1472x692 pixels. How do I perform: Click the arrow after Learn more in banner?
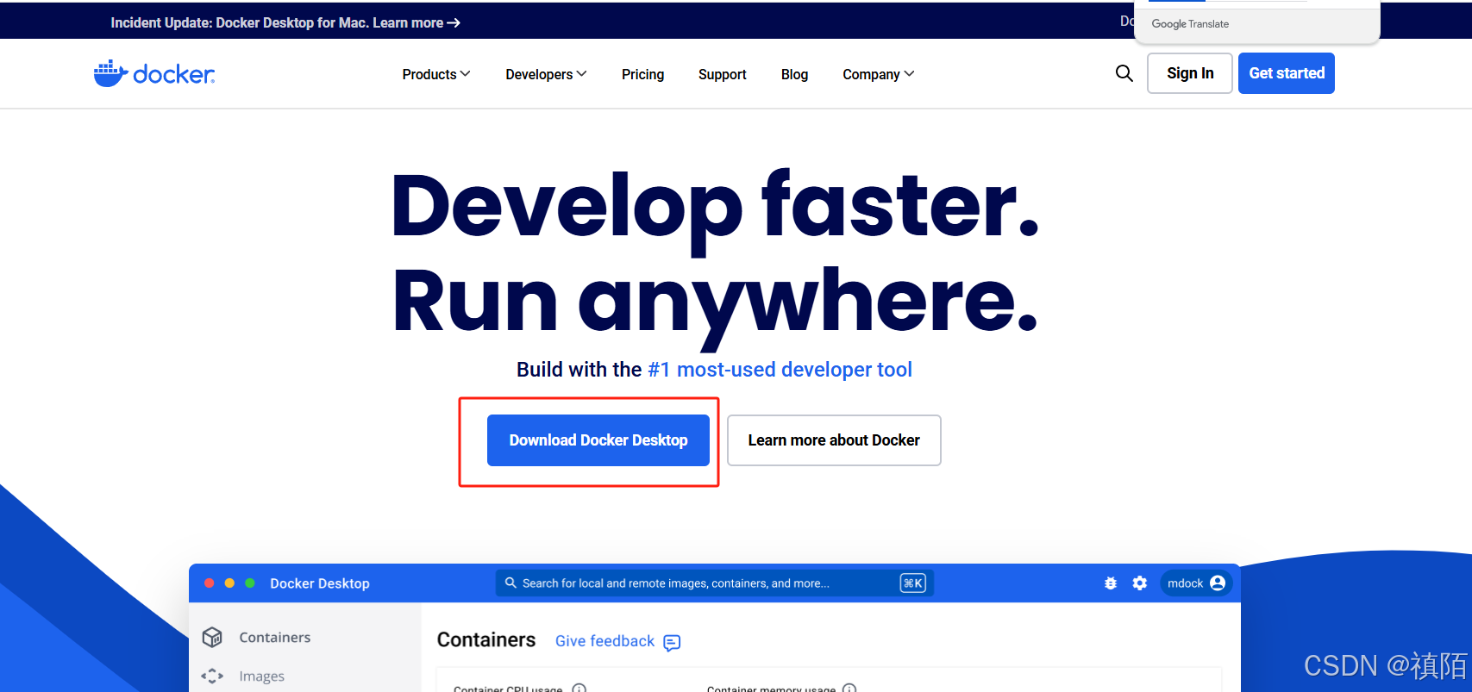pos(454,22)
